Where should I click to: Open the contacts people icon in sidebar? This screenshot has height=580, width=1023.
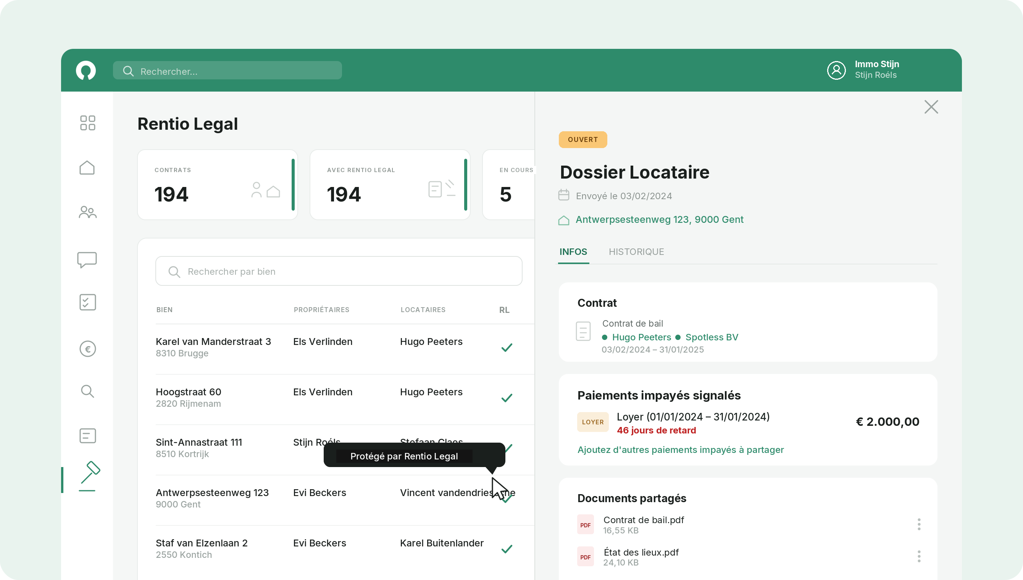(88, 212)
